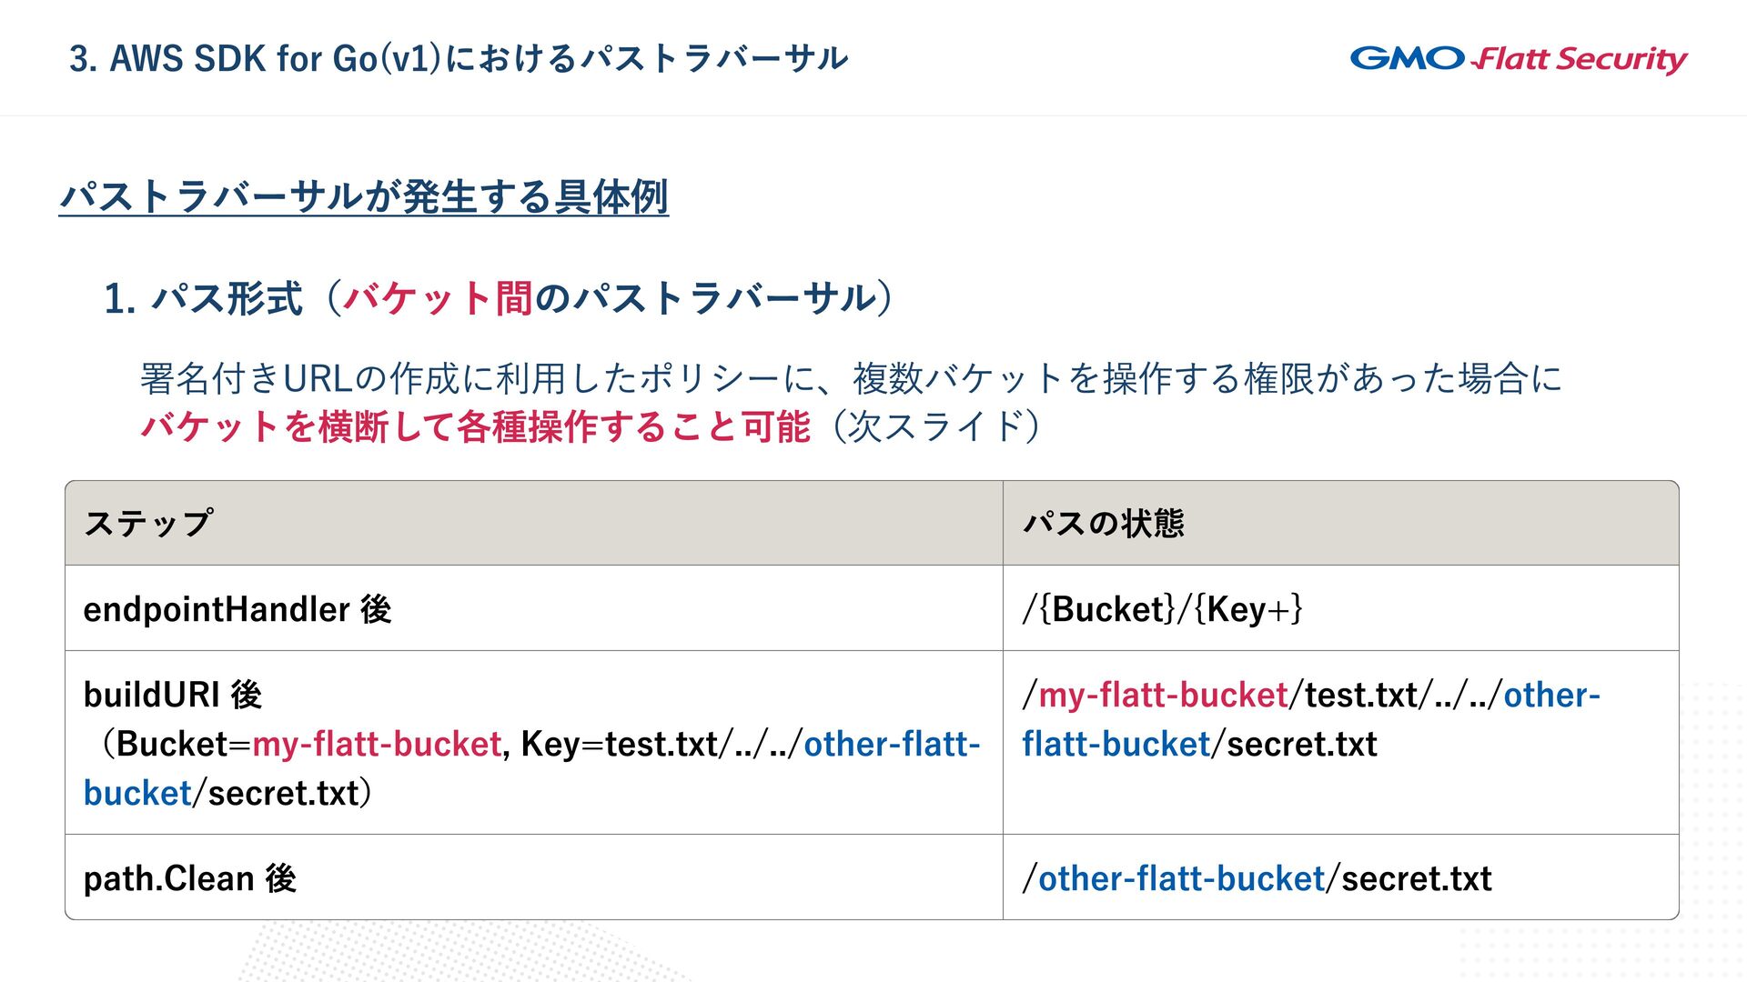Click the description line beginning 署名付きURLの作成
Image resolution: width=1747 pixels, height=982 pixels.
[x=850, y=378]
